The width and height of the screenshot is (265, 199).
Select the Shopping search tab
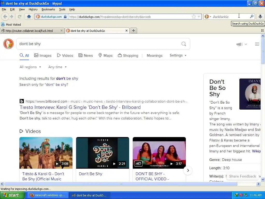(128, 55)
